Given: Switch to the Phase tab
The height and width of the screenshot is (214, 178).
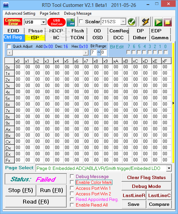Looking at the screenshot, I should click(36, 31).
